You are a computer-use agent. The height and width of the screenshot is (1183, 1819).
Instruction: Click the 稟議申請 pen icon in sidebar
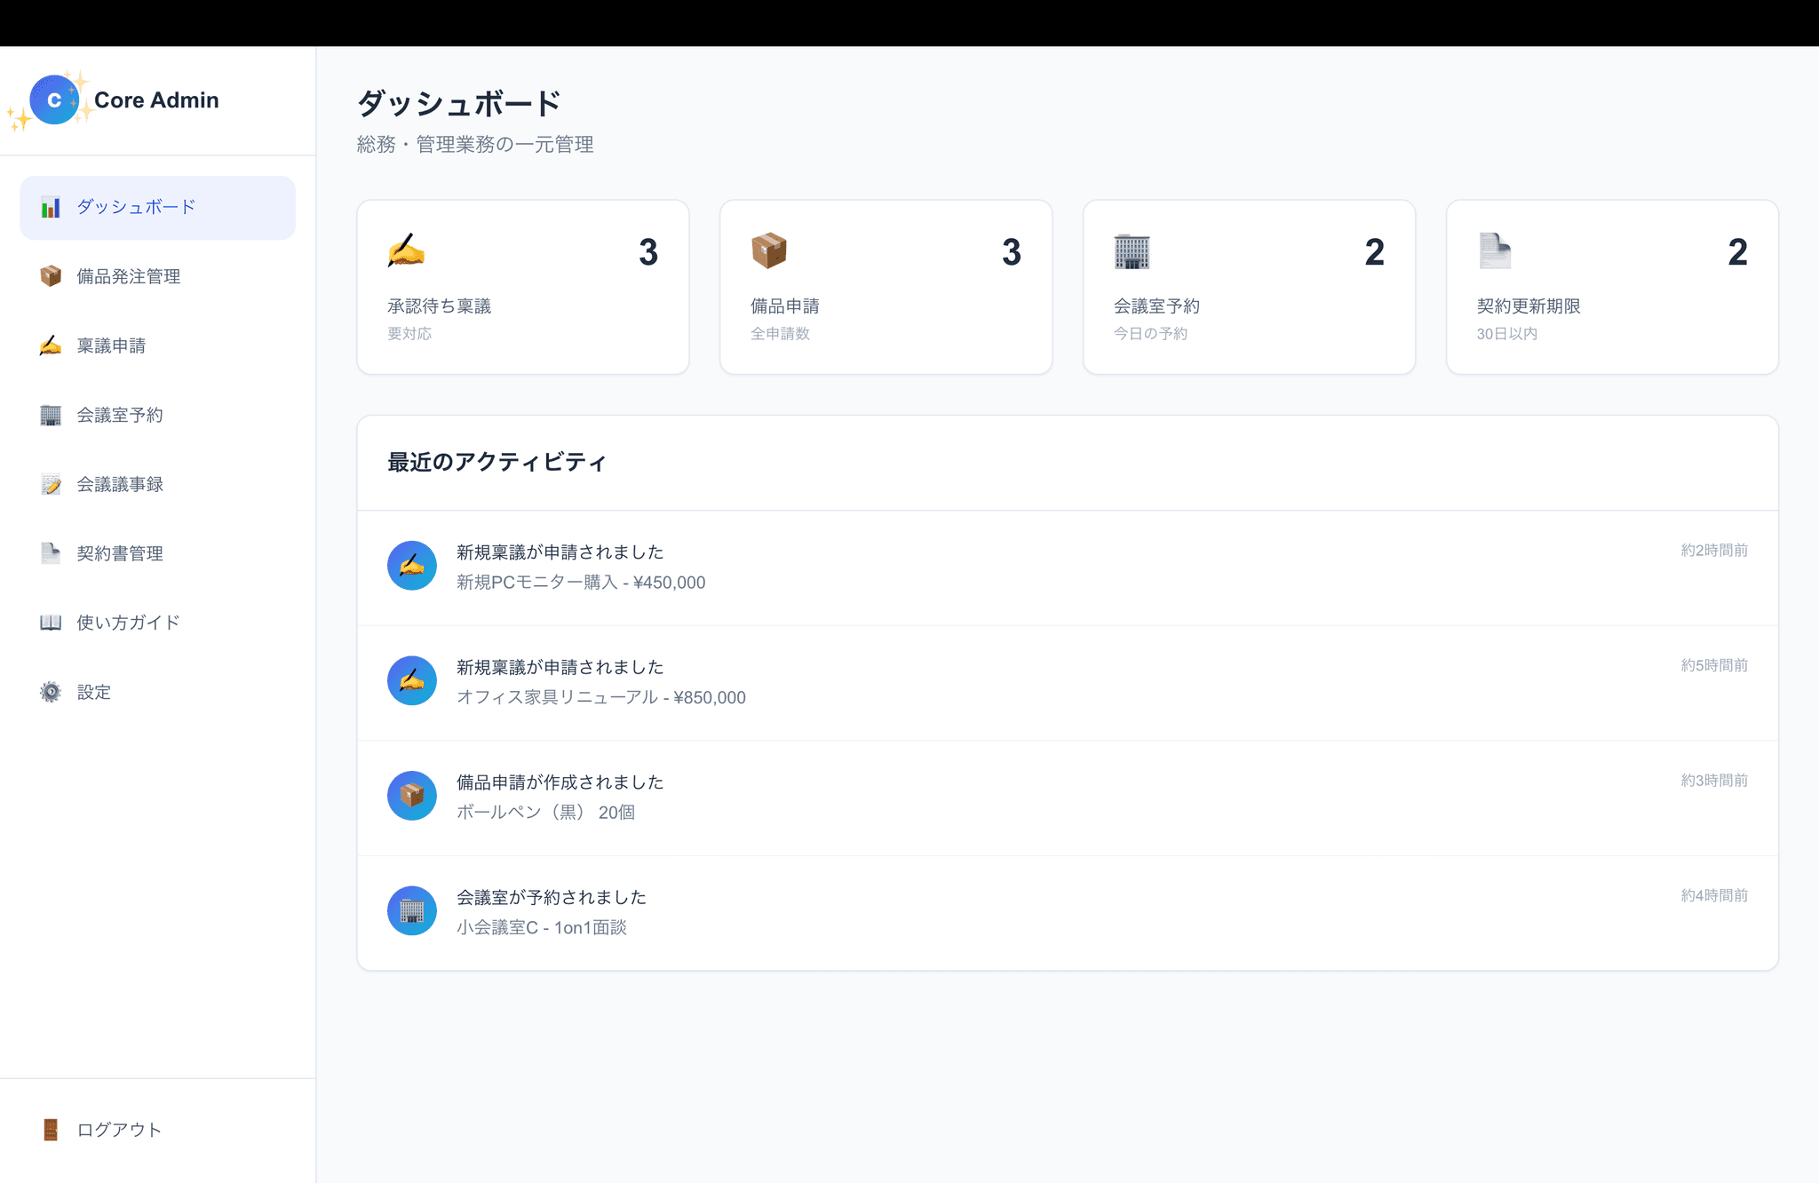51,345
